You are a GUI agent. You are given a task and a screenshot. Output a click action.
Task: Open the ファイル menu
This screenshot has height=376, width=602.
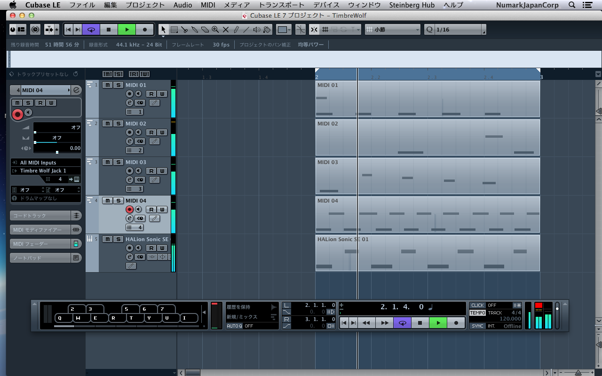click(x=82, y=5)
